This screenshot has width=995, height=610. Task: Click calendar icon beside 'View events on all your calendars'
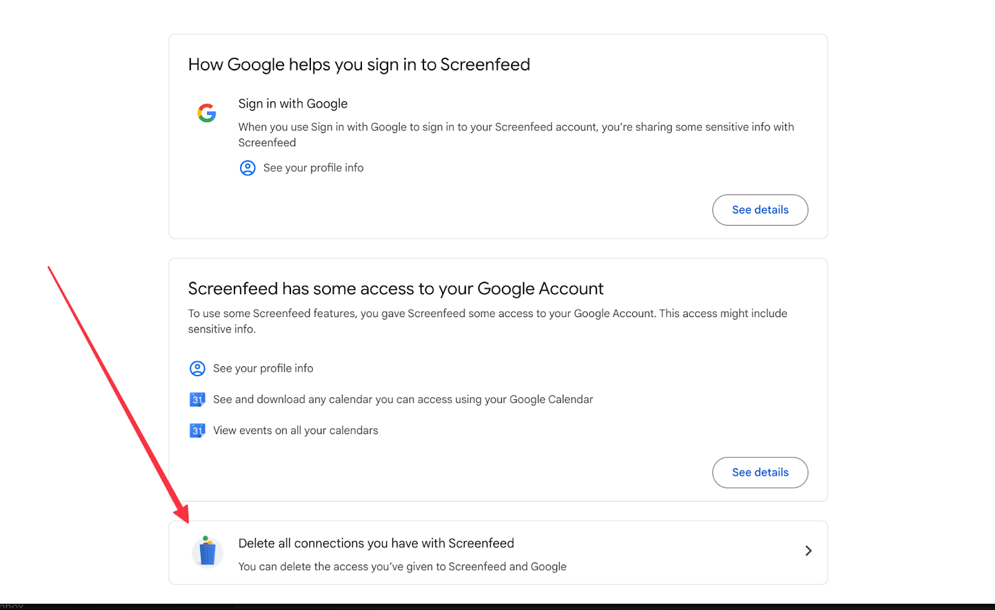coord(197,430)
